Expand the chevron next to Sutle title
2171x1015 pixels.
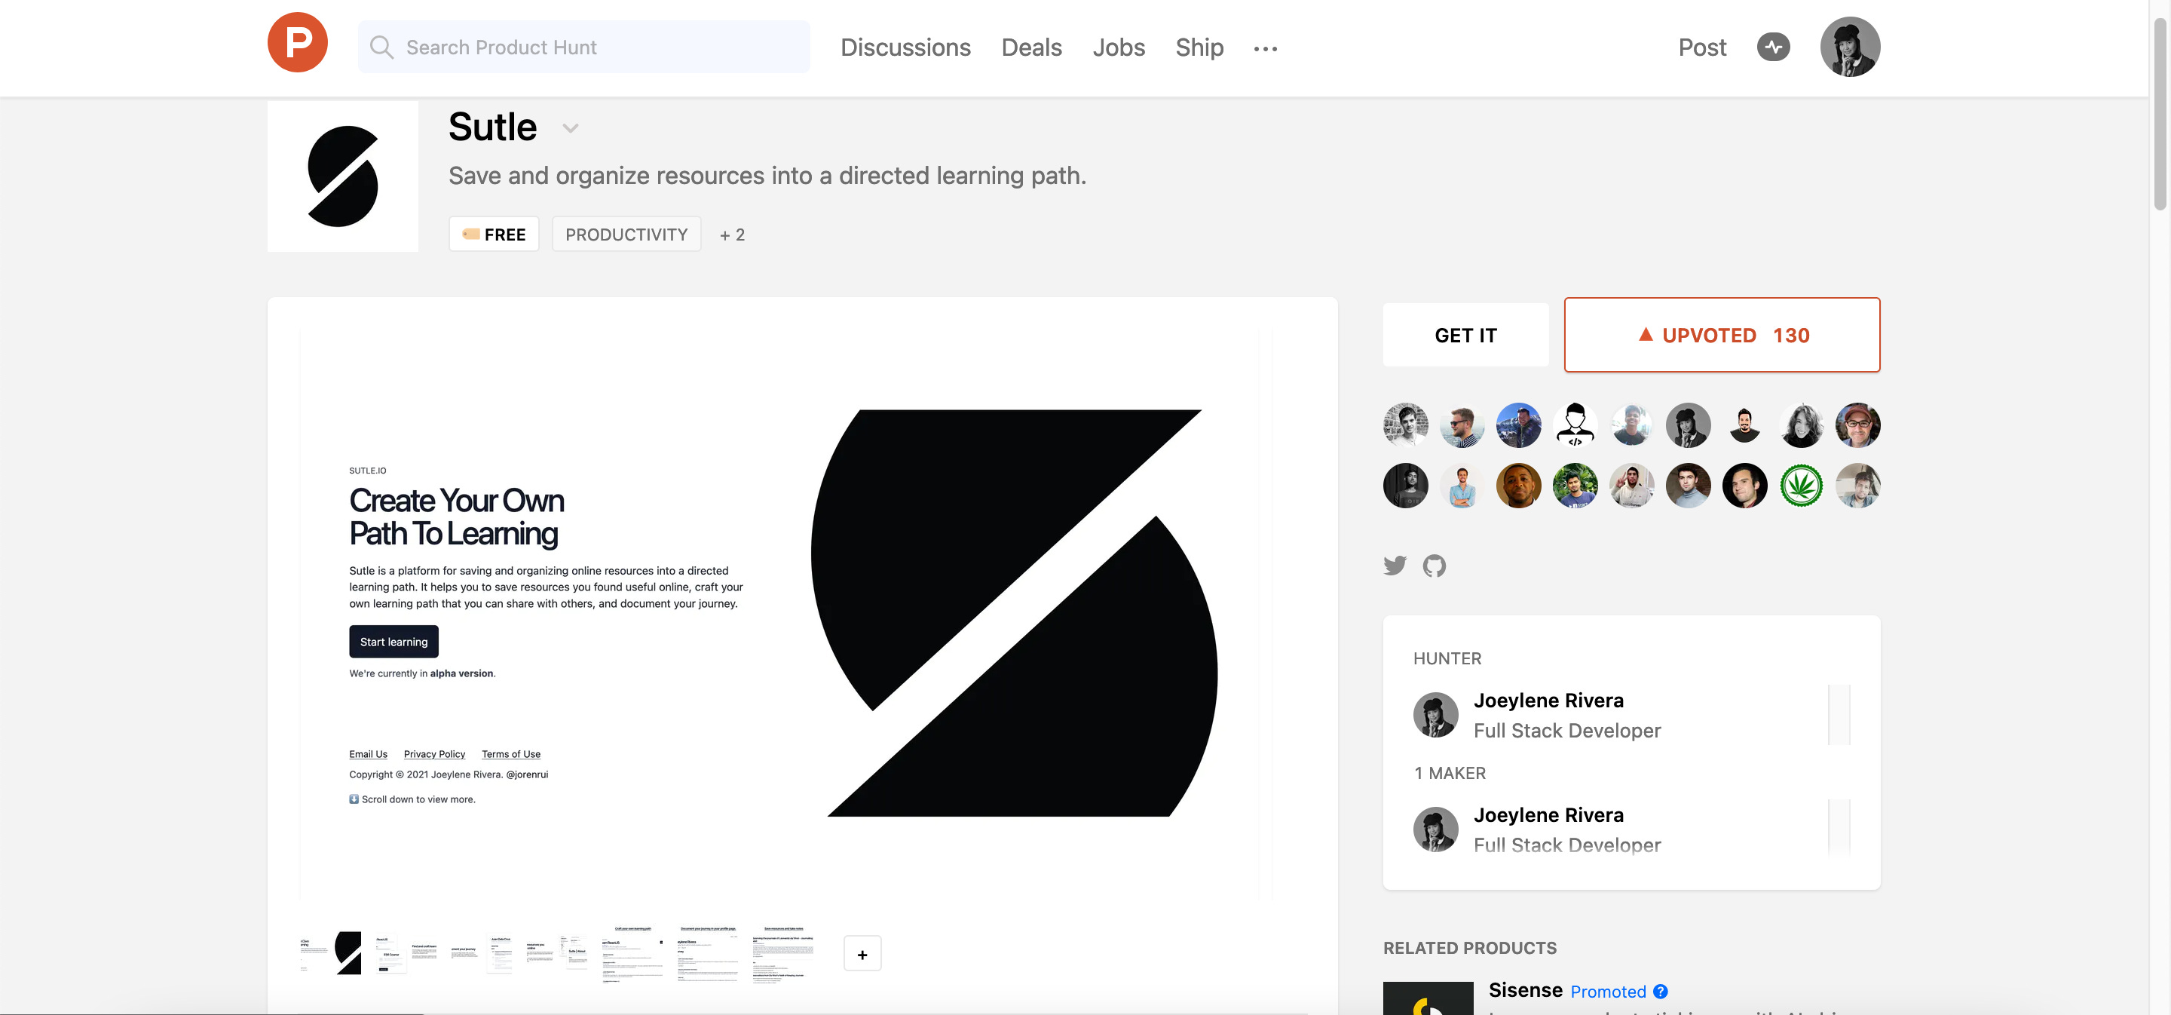coord(571,128)
